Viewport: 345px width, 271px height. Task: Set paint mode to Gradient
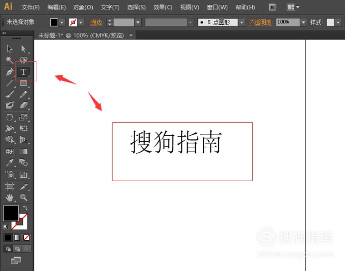coord(17,238)
